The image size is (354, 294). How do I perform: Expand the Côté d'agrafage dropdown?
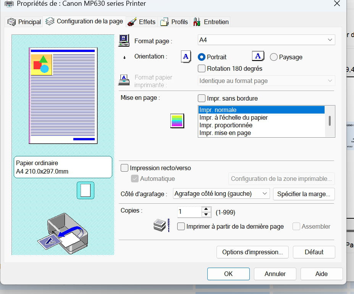pyautogui.click(x=221, y=194)
